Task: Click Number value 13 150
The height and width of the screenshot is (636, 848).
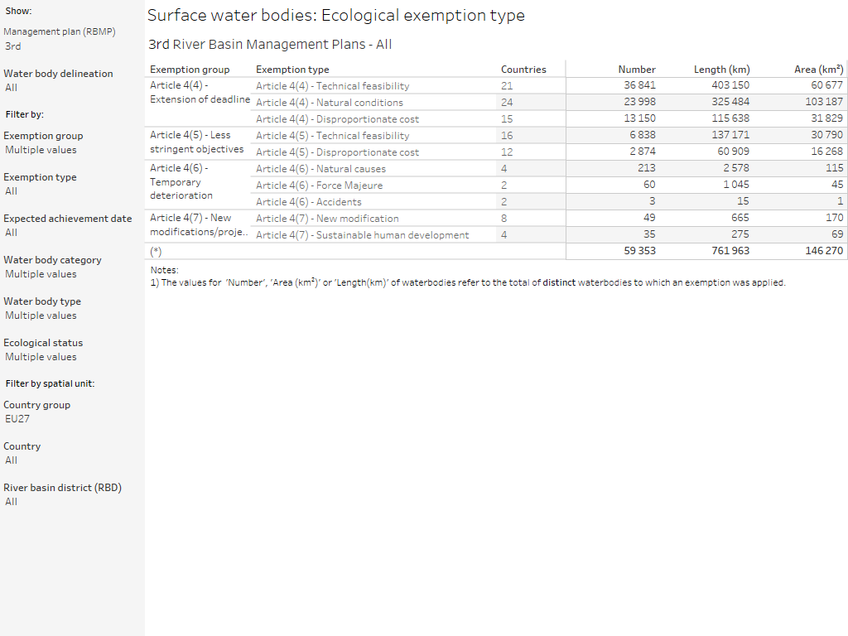Action: tap(639, 118)
